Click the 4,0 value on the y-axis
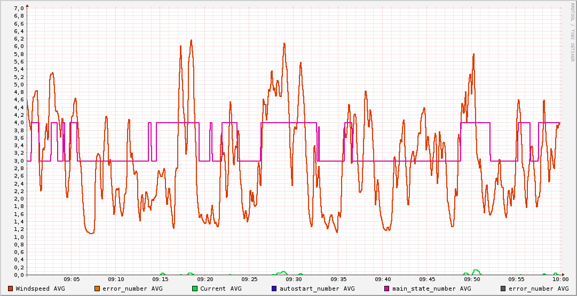This screenshot has width=577, height=296. (18, 123)
